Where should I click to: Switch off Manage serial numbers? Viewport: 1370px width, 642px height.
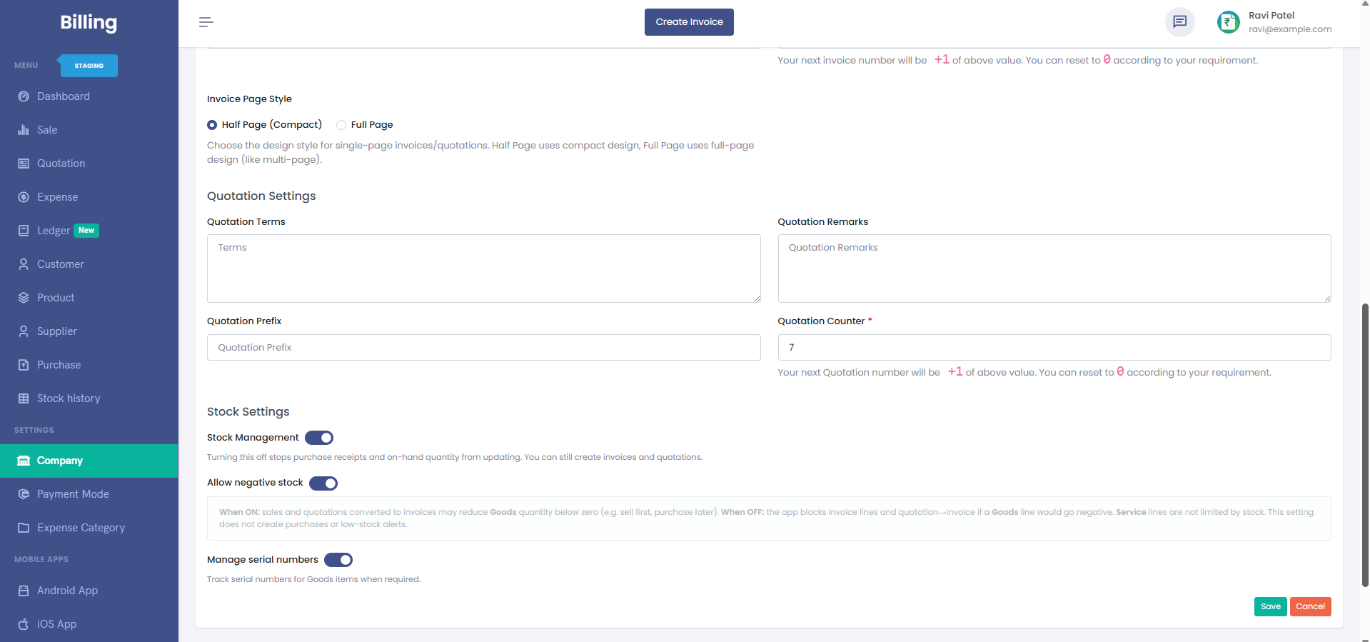338,560
